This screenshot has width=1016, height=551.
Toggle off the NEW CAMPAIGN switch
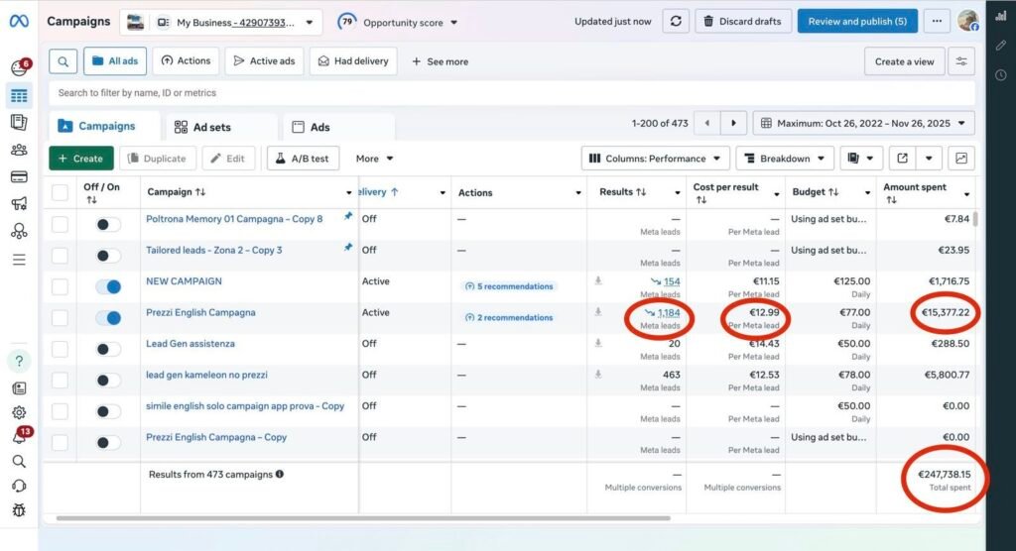coord(108,287)
